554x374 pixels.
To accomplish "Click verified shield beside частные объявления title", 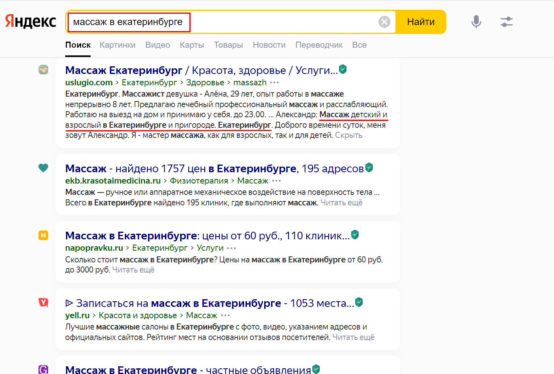I will (x=316, y=369).
